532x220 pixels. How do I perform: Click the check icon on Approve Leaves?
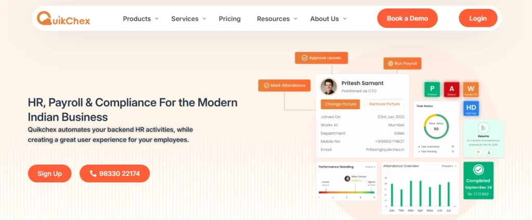pyautogui.click(x=304, y=58)
